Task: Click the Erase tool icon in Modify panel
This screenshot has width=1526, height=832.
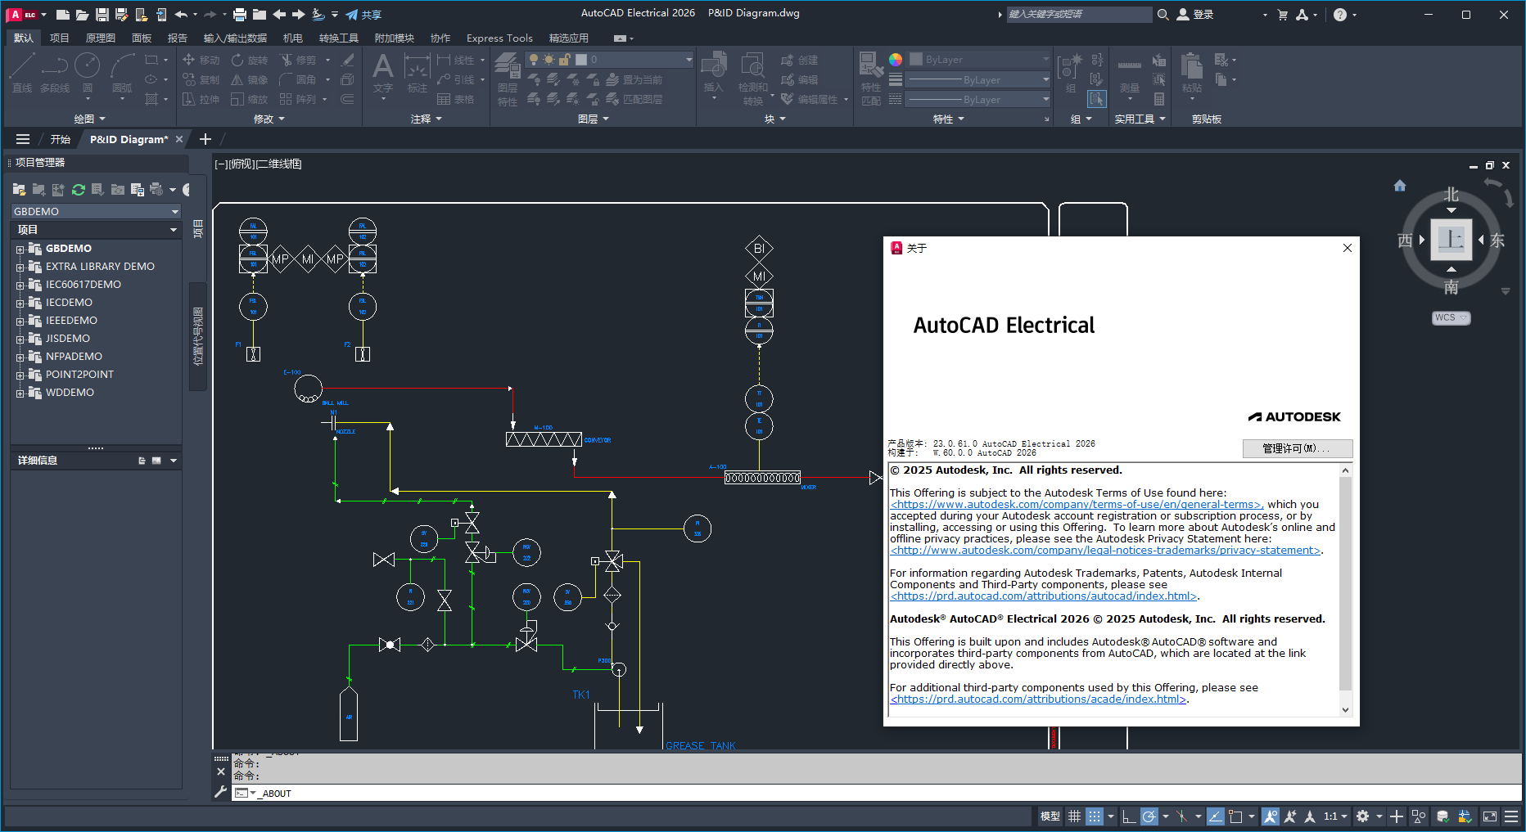Action: (347, 60)
